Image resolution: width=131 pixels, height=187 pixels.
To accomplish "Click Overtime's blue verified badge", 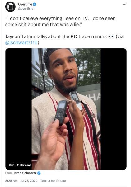I will tap(35, 4).
